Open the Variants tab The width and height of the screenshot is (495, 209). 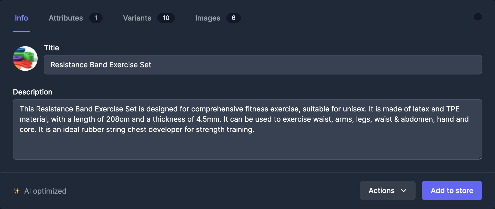point(137,18)
